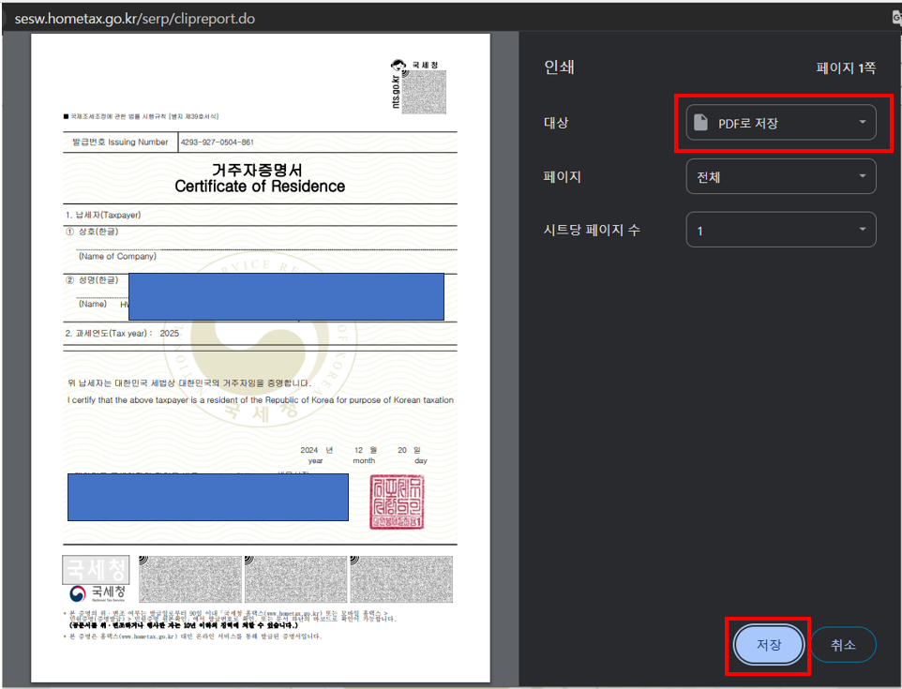Click the 2024 년 issue date year
The width and height of the screenshot is (902, 689).
pyautogui.click(x=316, y=450)
